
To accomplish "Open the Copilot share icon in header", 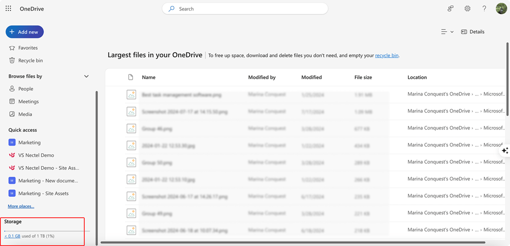I will pos(450,9).
